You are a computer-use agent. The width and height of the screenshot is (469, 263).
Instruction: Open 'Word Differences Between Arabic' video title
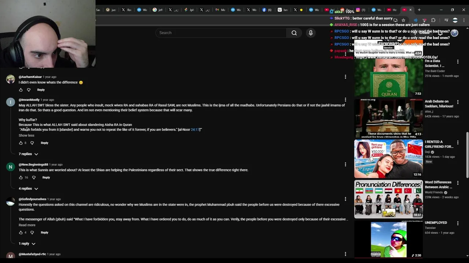(438, 184)
